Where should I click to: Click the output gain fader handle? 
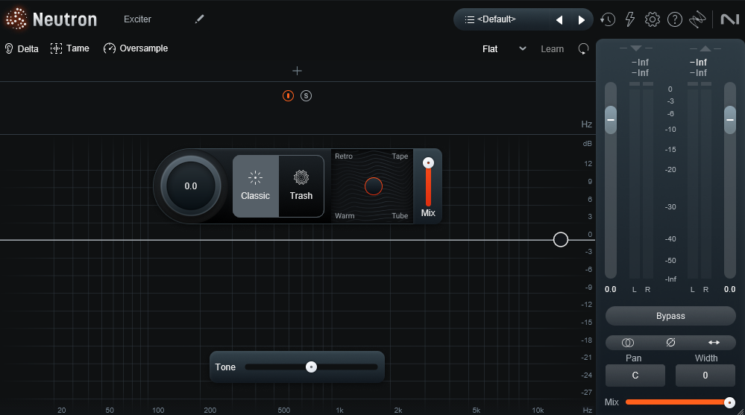[x=730, y=120]
